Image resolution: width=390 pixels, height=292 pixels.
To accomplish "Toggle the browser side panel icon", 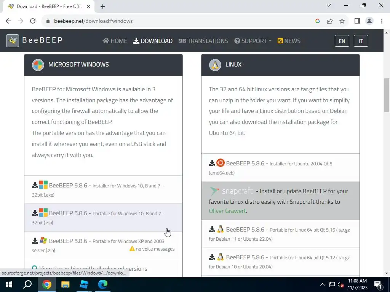I will click(357, 21).
